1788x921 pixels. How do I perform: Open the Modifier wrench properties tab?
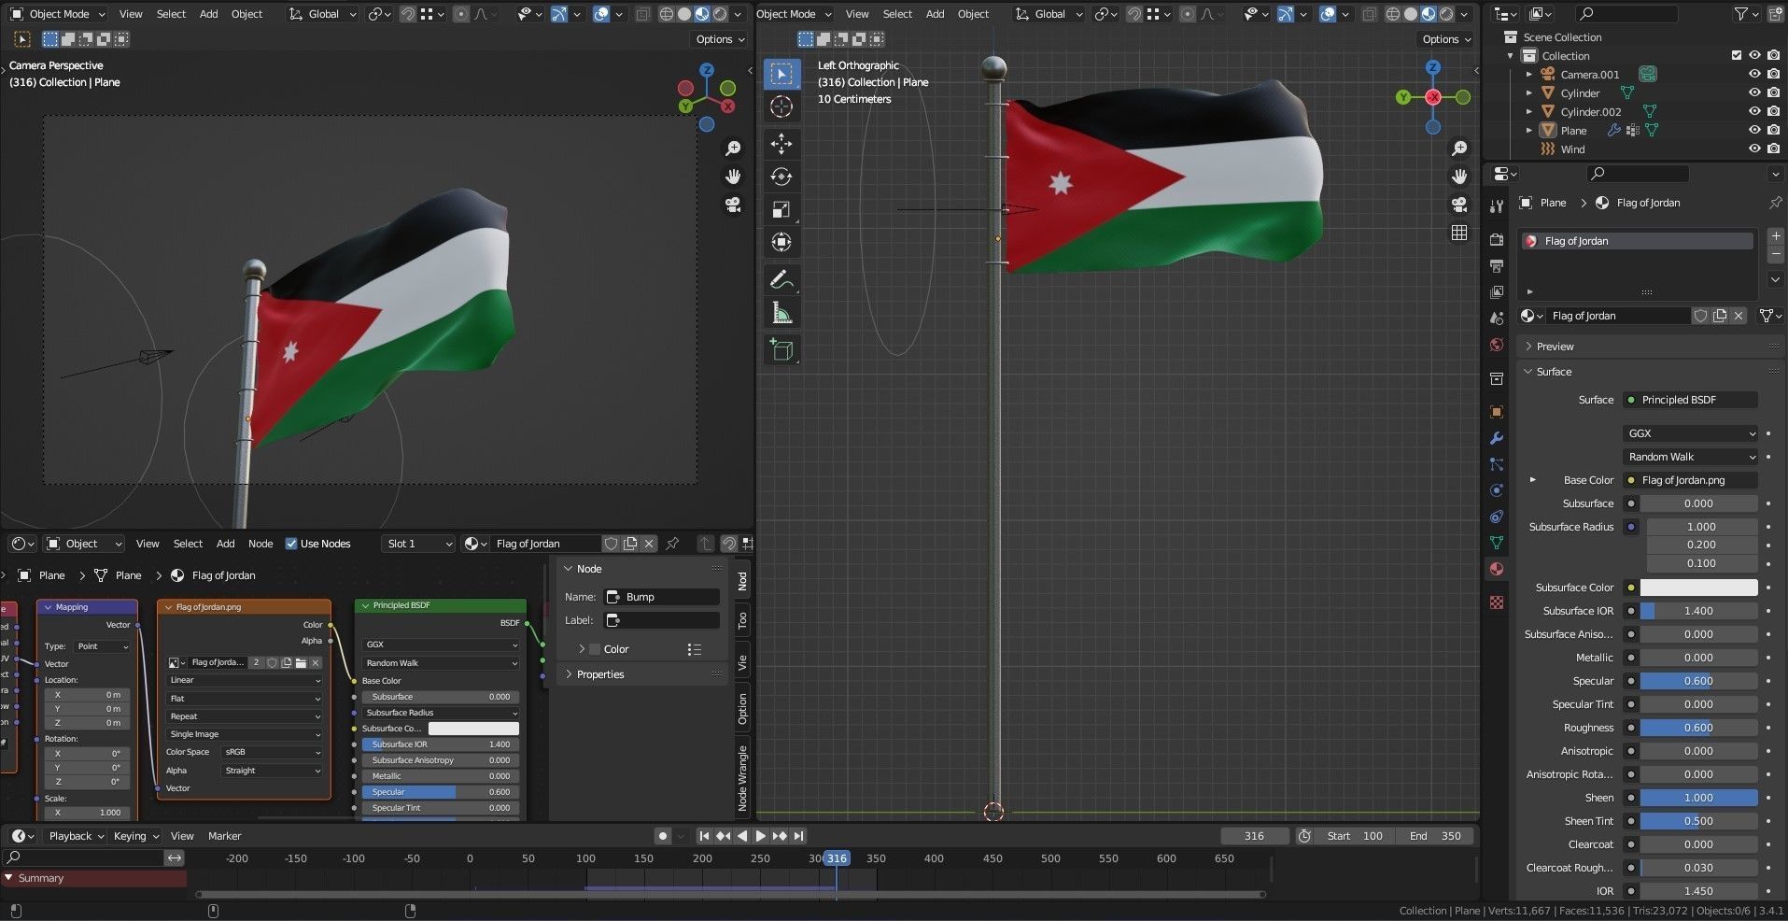coord(1497,438)
